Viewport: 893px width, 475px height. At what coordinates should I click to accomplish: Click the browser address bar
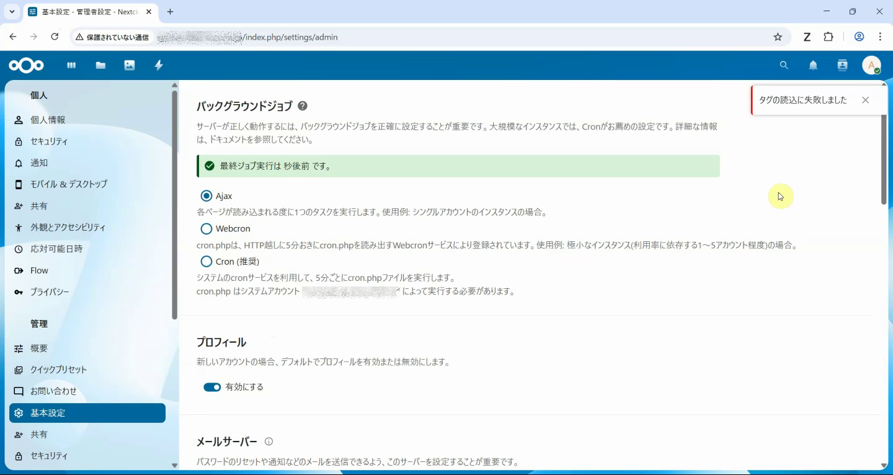coord(434,37)
